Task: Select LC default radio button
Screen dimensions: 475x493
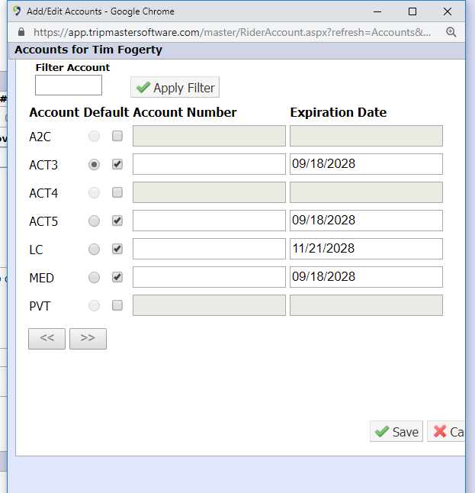Action: point(94,250)
